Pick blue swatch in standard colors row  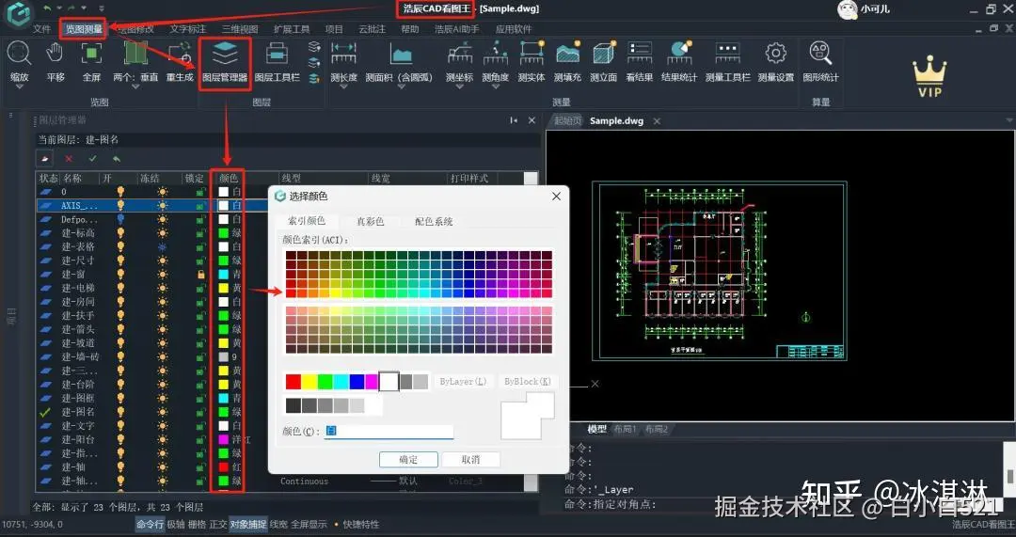[357, 382]
